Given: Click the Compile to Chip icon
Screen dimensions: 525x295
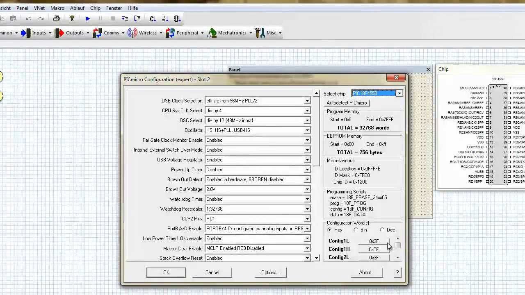Looking at the screenshot, I should [177, 18].
